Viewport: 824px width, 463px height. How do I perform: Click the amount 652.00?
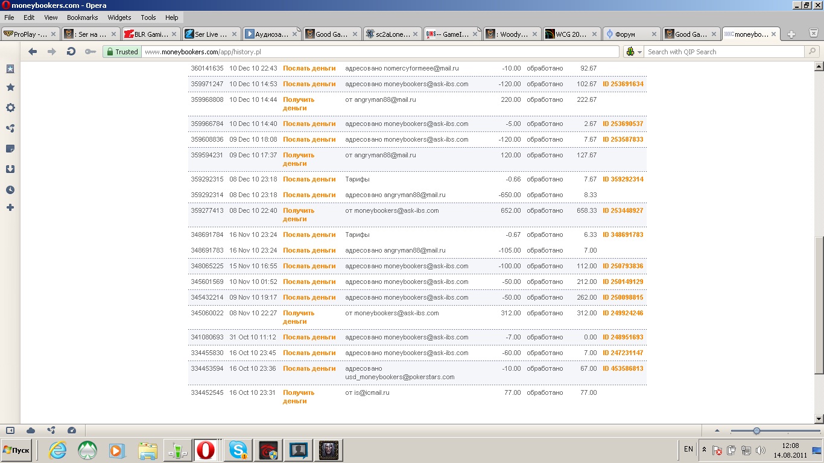[510, 210]
